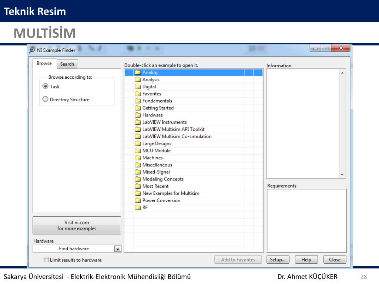The width and height of the screenshot is (379, 284).
Task: Click the MCU Module folder icon
Action: [138, 151]
